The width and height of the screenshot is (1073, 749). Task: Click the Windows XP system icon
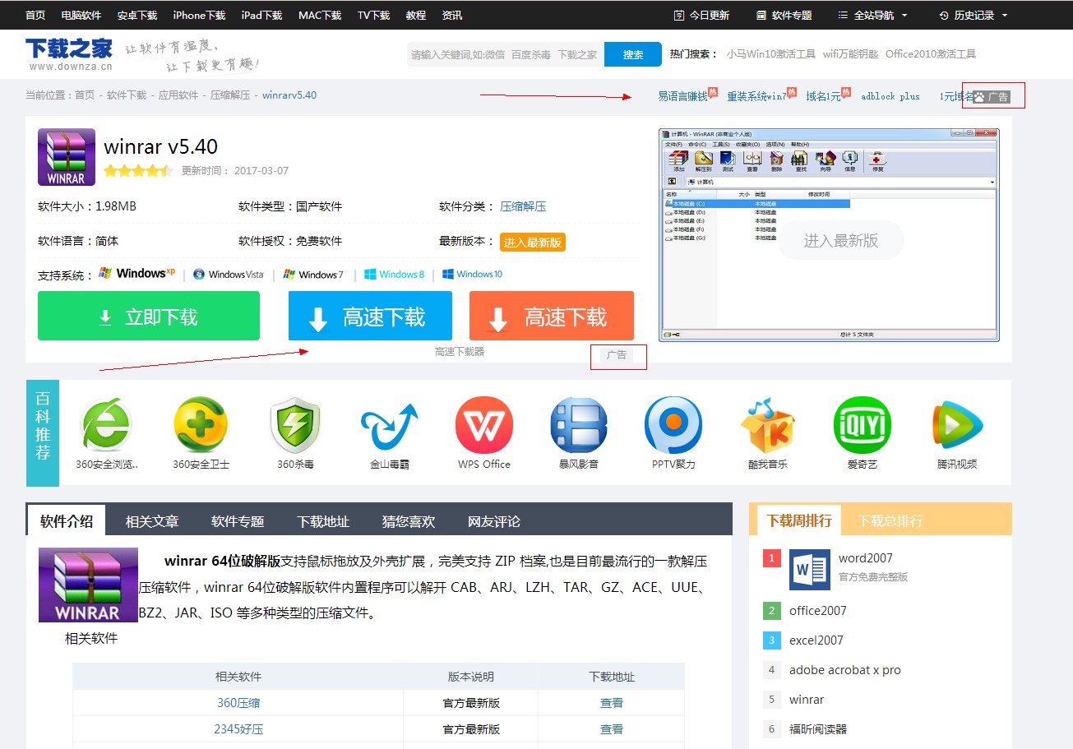point(136,273)
